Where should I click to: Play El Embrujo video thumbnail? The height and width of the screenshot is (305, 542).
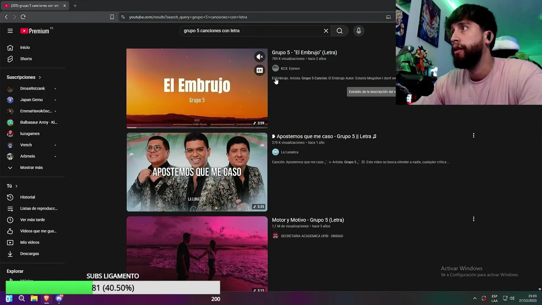point(197,88)
